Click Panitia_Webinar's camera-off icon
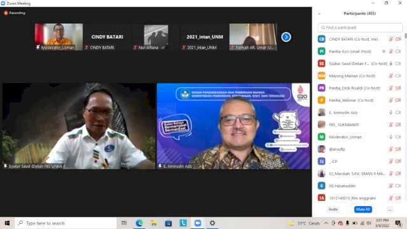 pos(398,101)
